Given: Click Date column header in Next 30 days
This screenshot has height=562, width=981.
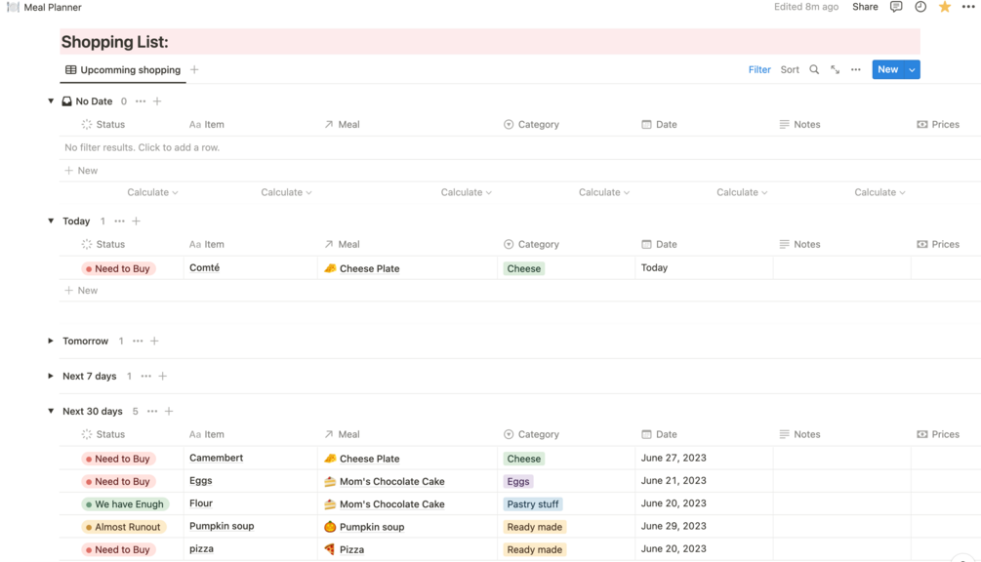Looking at the screenshot, I should pyautogui.click(x=659, y=434).
